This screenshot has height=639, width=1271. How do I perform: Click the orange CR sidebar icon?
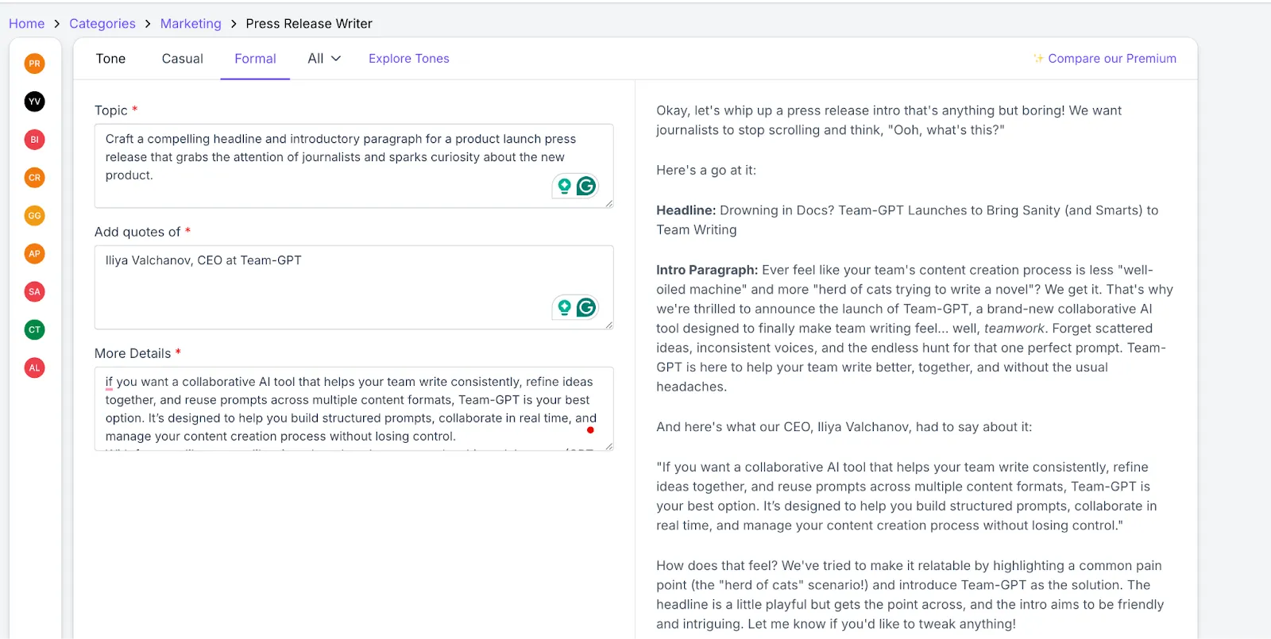34,178
